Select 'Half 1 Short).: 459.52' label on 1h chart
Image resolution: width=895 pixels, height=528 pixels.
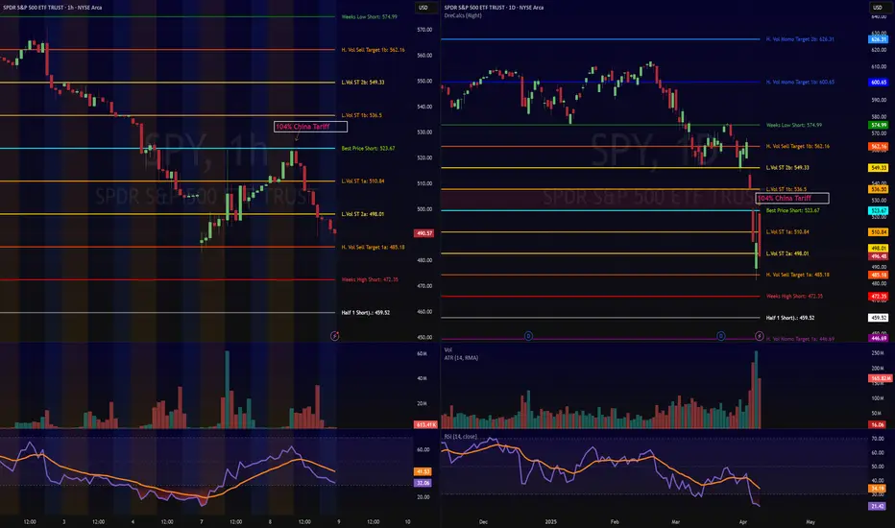tap(366, 313)
